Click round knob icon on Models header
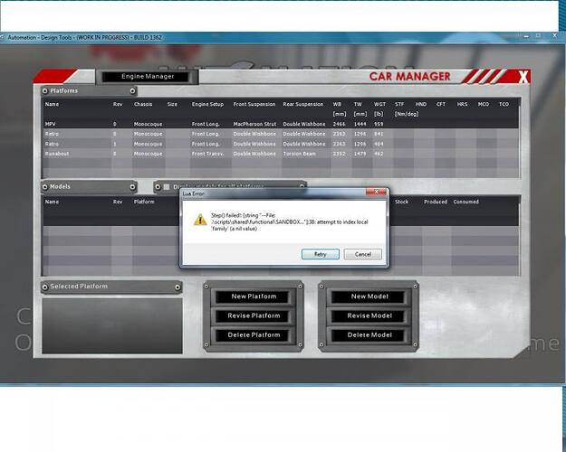The image size is (566, 452). click(x=133, y=187)
